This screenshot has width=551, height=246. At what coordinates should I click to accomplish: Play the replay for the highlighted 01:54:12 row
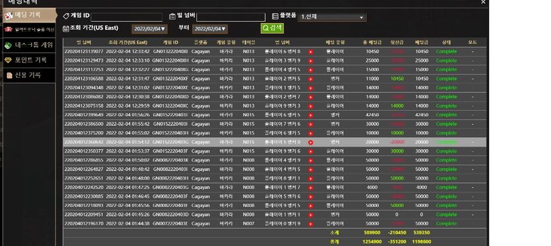pos(311,142)
